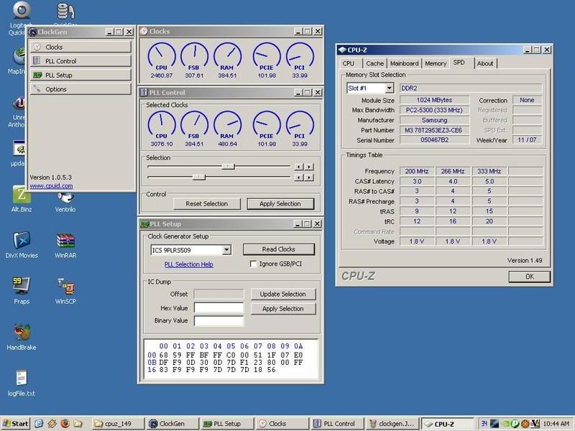Open the NVIDIA icon in the system tray
Screen dimensions: 575x431
505,424
